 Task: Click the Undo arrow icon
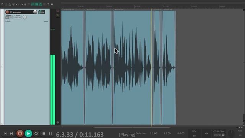(17, 4)
